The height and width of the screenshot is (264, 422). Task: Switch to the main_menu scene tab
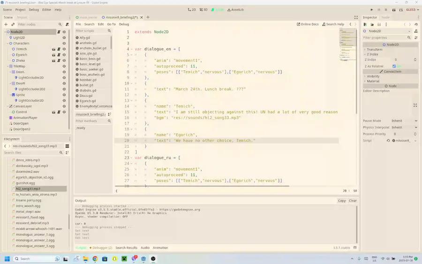[86, 17]
